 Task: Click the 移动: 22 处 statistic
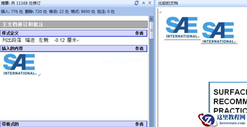pyautogui.click(x=59, y=11)
